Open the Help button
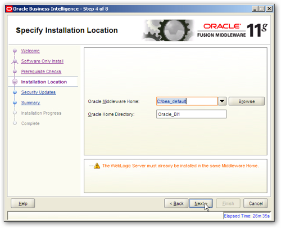Viewport: 281px width, 228px height. [23, 203]
